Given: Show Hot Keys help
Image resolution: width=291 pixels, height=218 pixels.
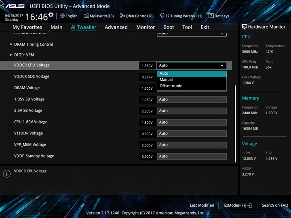Looking at the screenshot, I should pyautogui.click(x=221, y=16).
